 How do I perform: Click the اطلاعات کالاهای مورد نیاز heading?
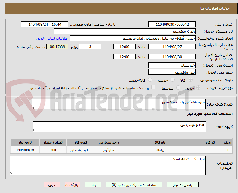(210, 114)
